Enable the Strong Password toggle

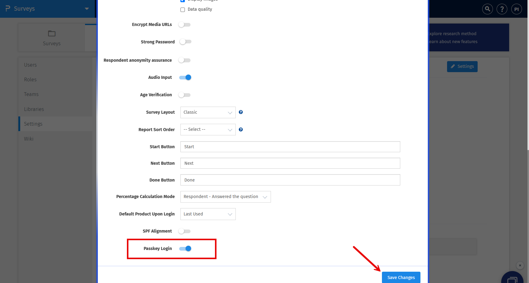186,42
